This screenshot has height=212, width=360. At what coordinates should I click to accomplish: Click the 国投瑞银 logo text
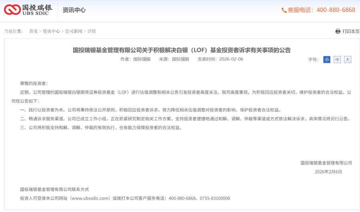36,8
